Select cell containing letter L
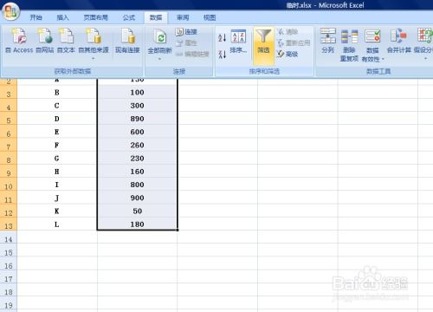 [57, 224]
